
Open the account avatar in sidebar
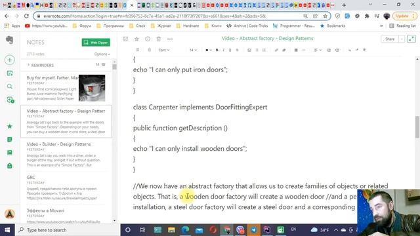(10, 214)
